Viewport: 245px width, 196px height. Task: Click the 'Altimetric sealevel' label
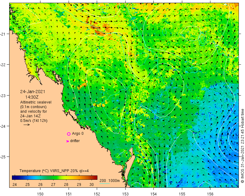(x=36, y=102)
